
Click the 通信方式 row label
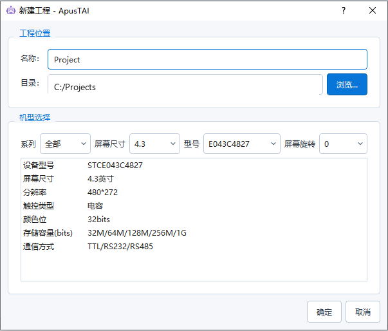point(39,247)
